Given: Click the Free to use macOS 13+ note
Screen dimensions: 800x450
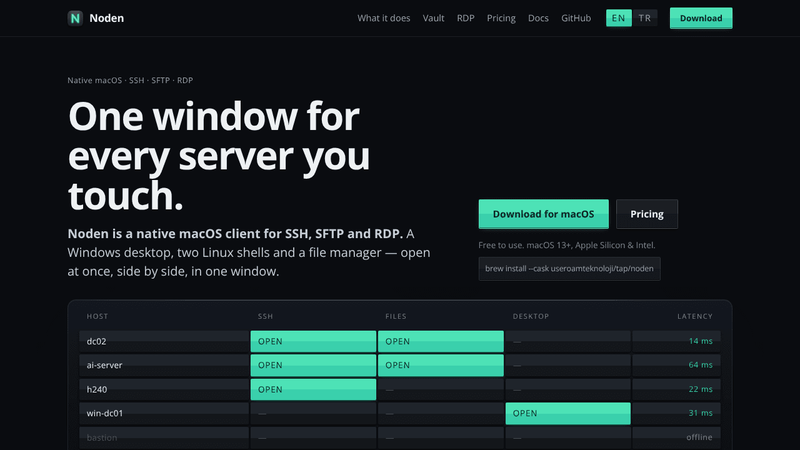Looking at the screenshot, I should [567, 246].
